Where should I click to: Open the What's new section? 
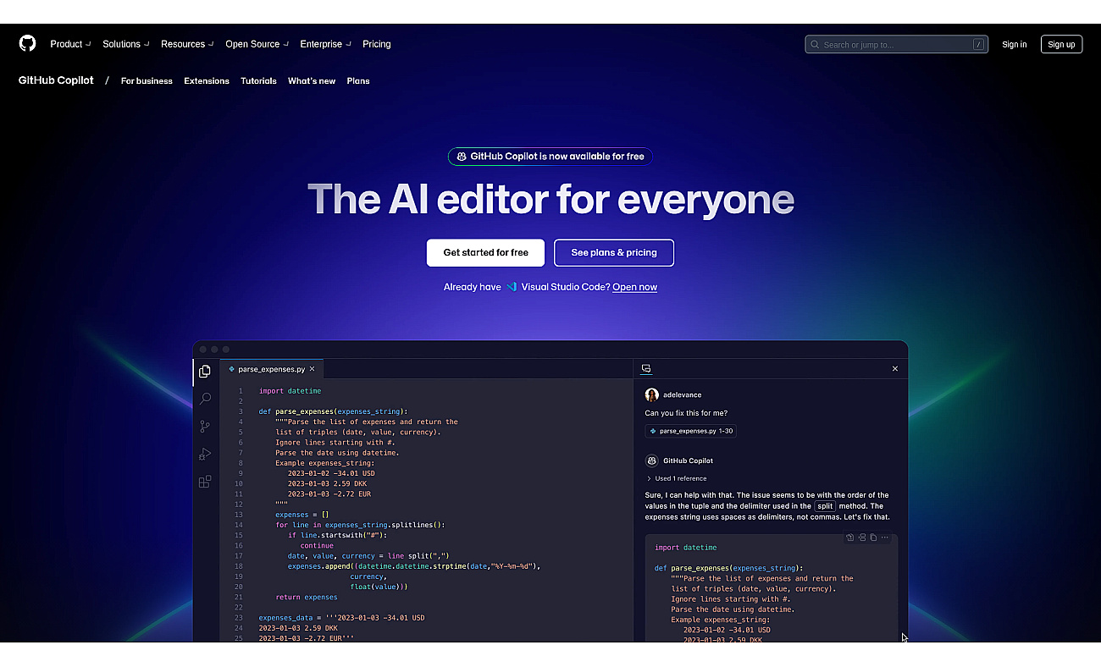[x=312, y=81]
